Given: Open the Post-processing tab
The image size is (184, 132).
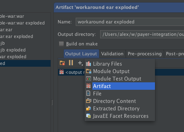Looking at the screenshot, I should coord(174,54).
